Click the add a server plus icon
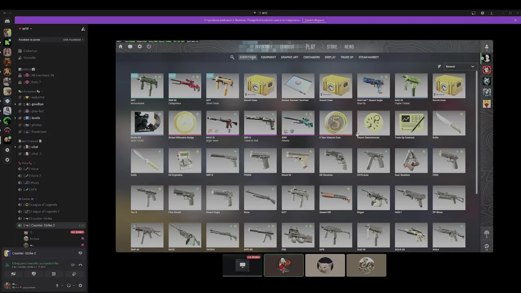 (x=7, y=150)
